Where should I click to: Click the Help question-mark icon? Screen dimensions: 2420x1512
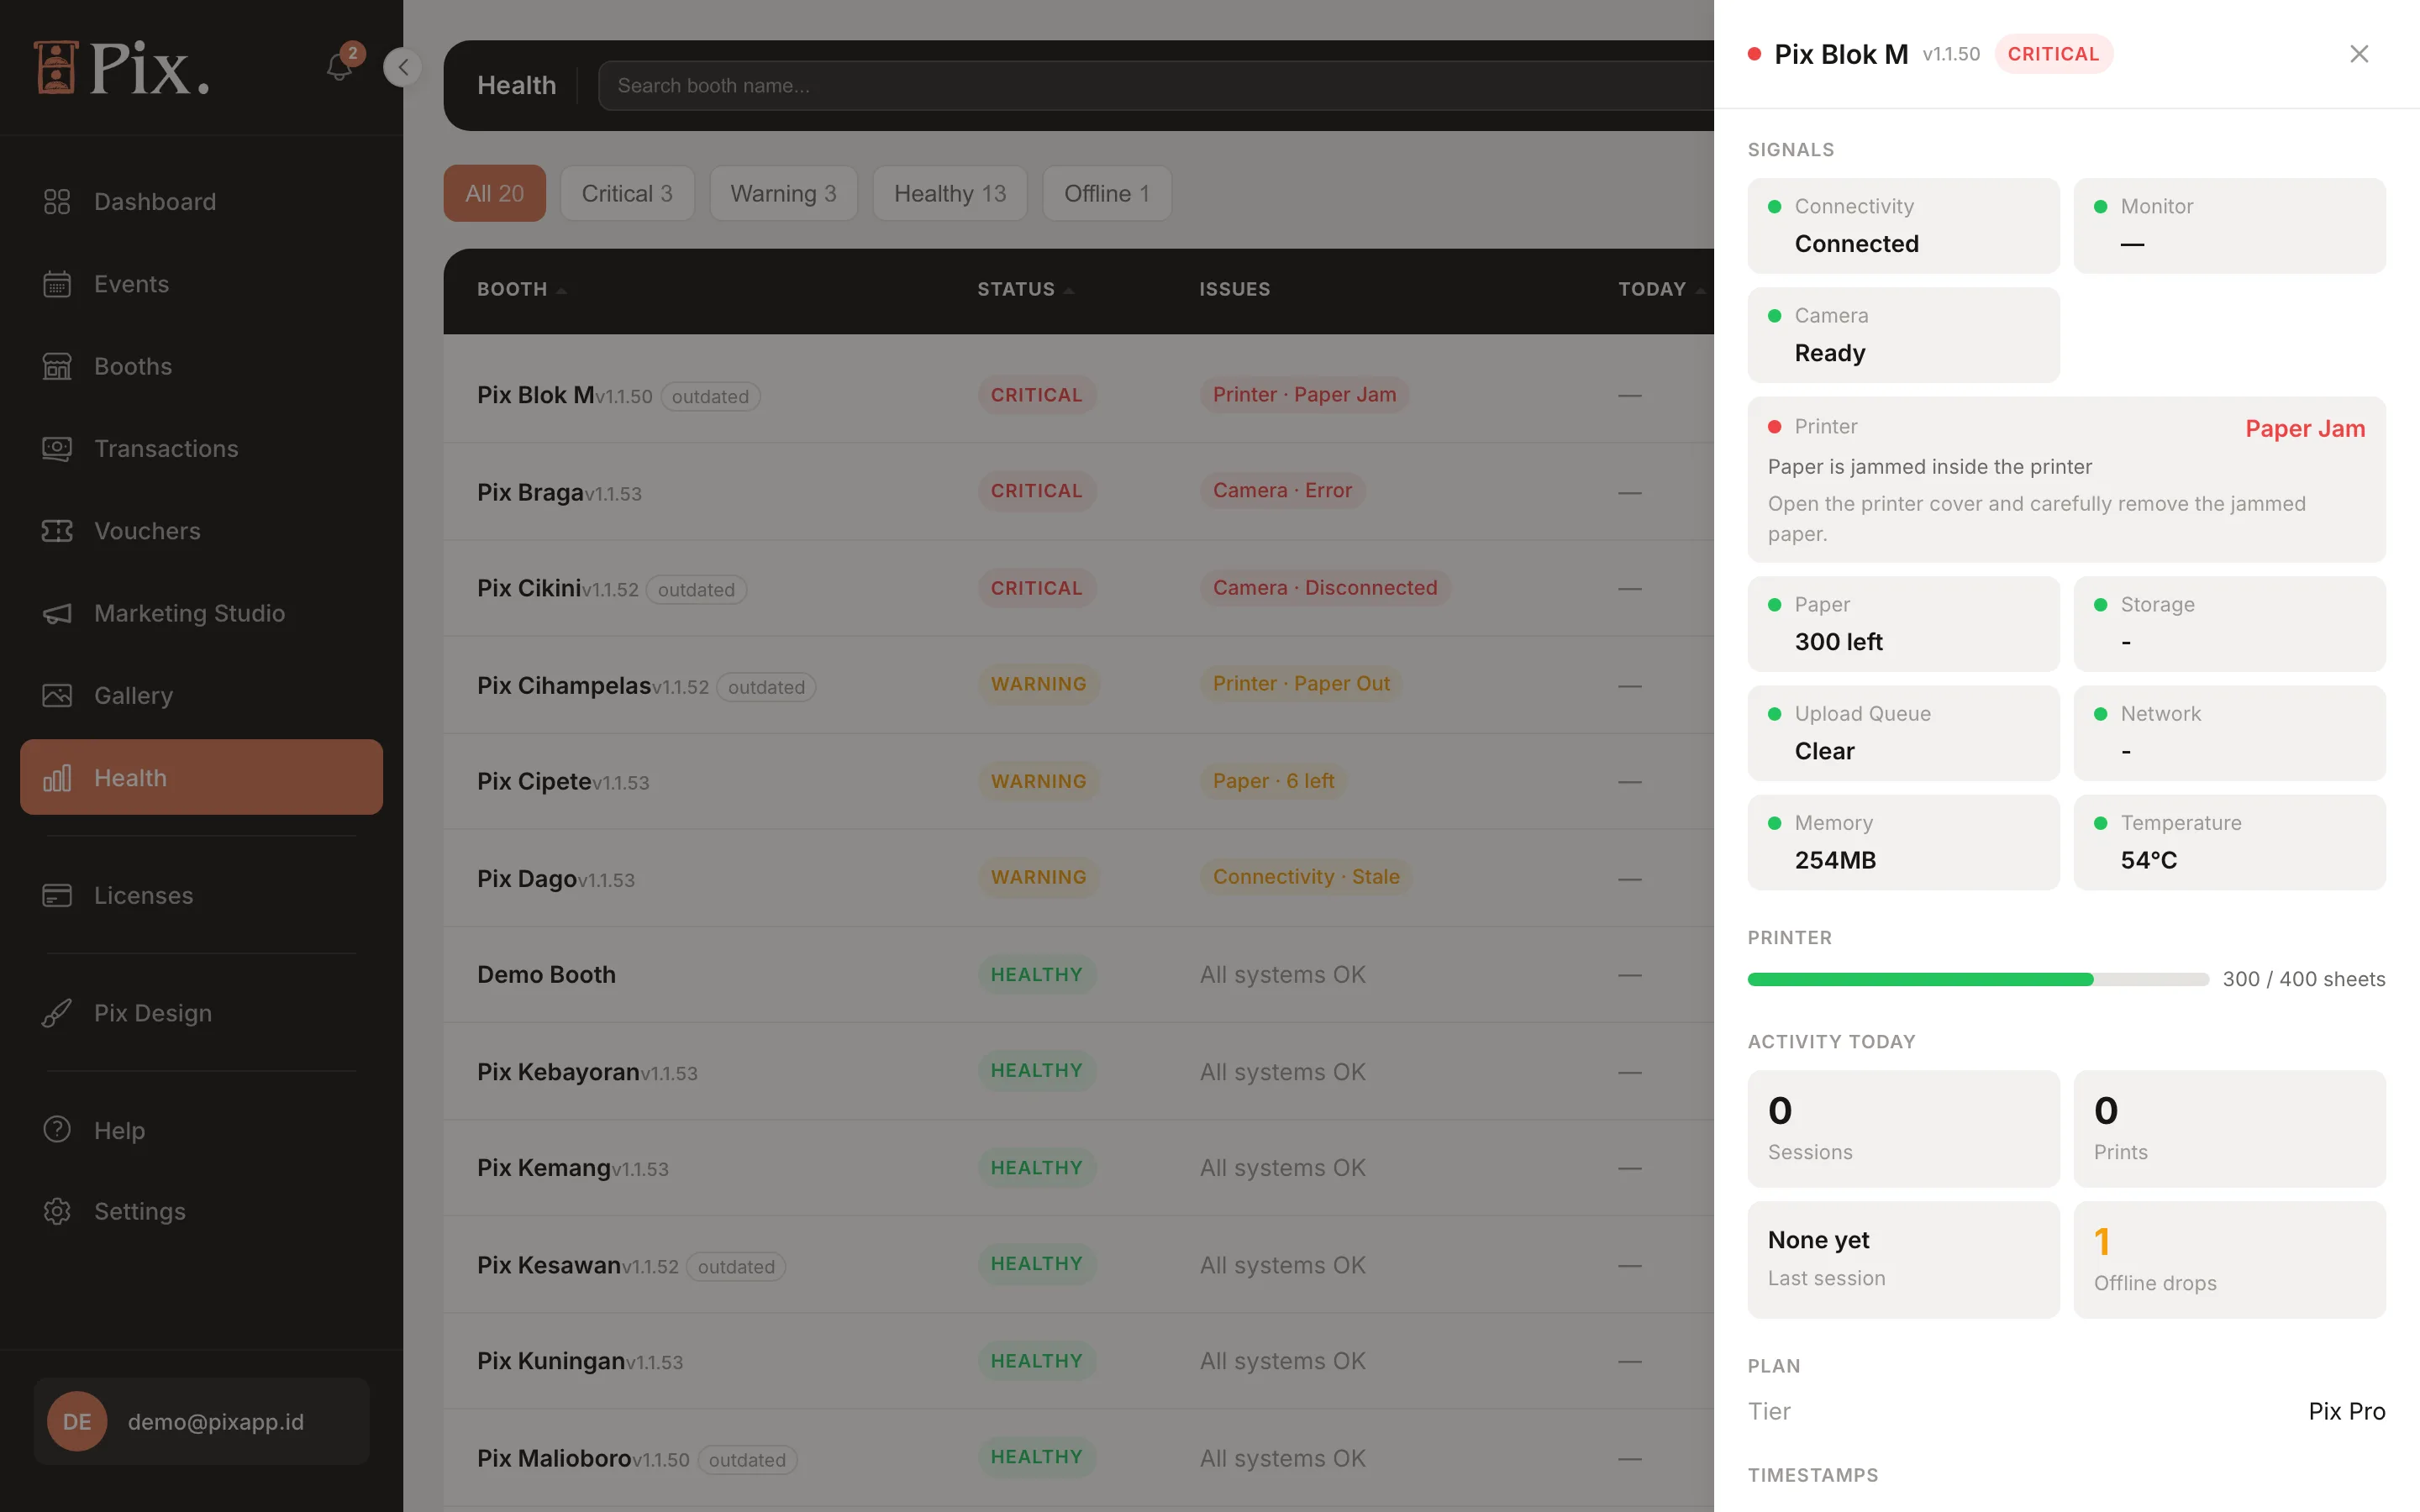tap(57, 1130)
